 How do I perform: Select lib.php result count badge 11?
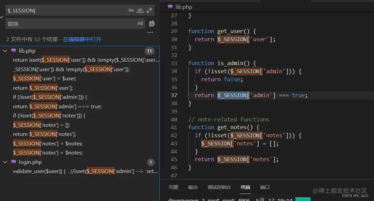(149, 51)
